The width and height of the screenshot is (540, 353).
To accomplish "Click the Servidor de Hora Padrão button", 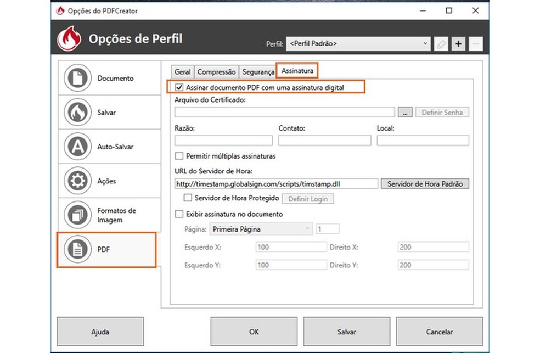I will coord(425,183).
